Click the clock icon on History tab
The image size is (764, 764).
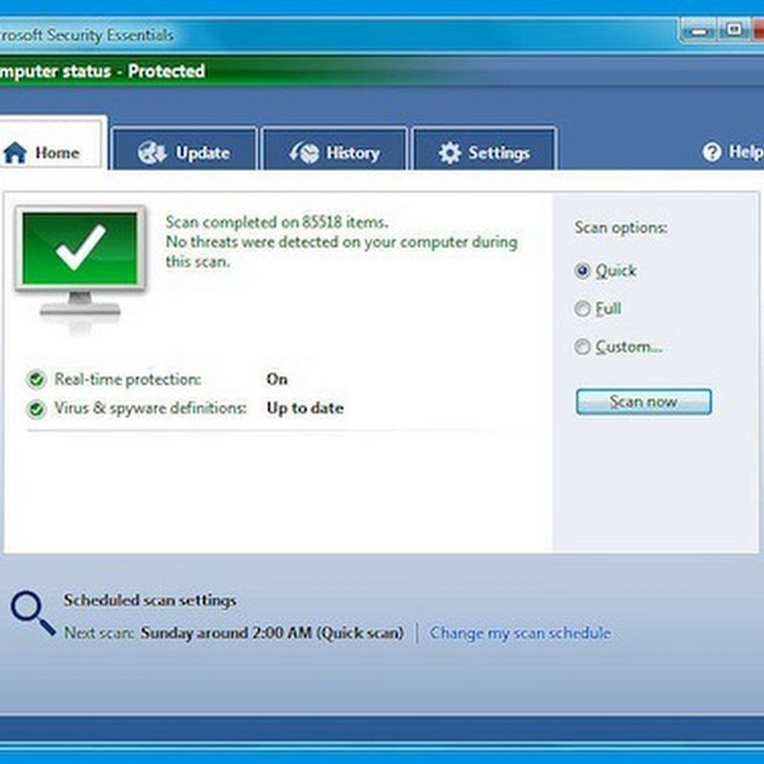(304, 153)
